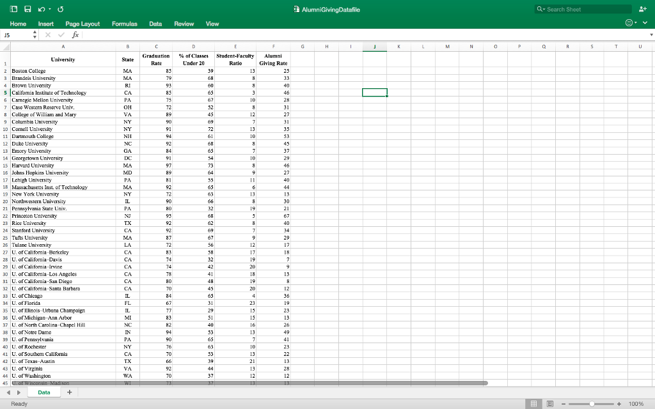Screen dimensions: 655x409
Task: Open the View ribbon tab
Action: pos(212,24)
